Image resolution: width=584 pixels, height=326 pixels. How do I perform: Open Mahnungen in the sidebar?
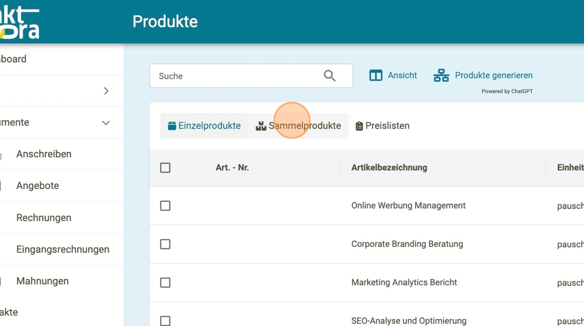click(x=42, y=281)
